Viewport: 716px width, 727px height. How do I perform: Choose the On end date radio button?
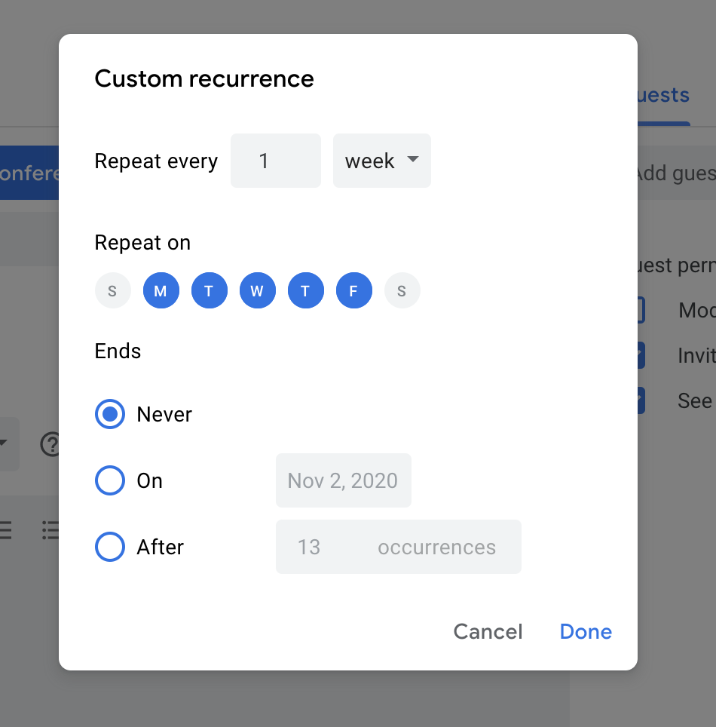(x=110, y=480)
